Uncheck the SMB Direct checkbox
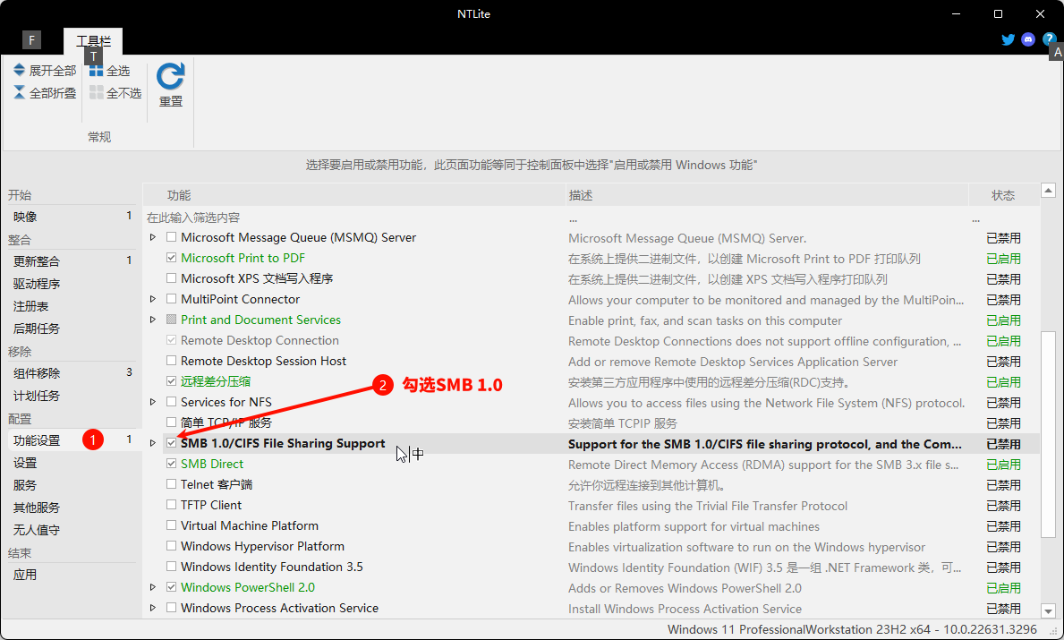Viewport: 1064px width, 640px height. tap(172, 464)
